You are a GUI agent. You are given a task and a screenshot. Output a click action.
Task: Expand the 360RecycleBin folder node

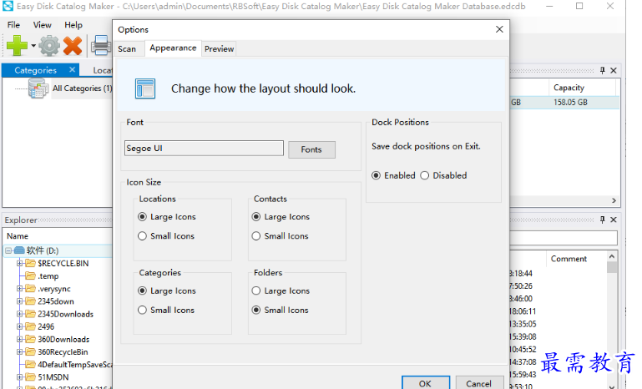(19, 351)
